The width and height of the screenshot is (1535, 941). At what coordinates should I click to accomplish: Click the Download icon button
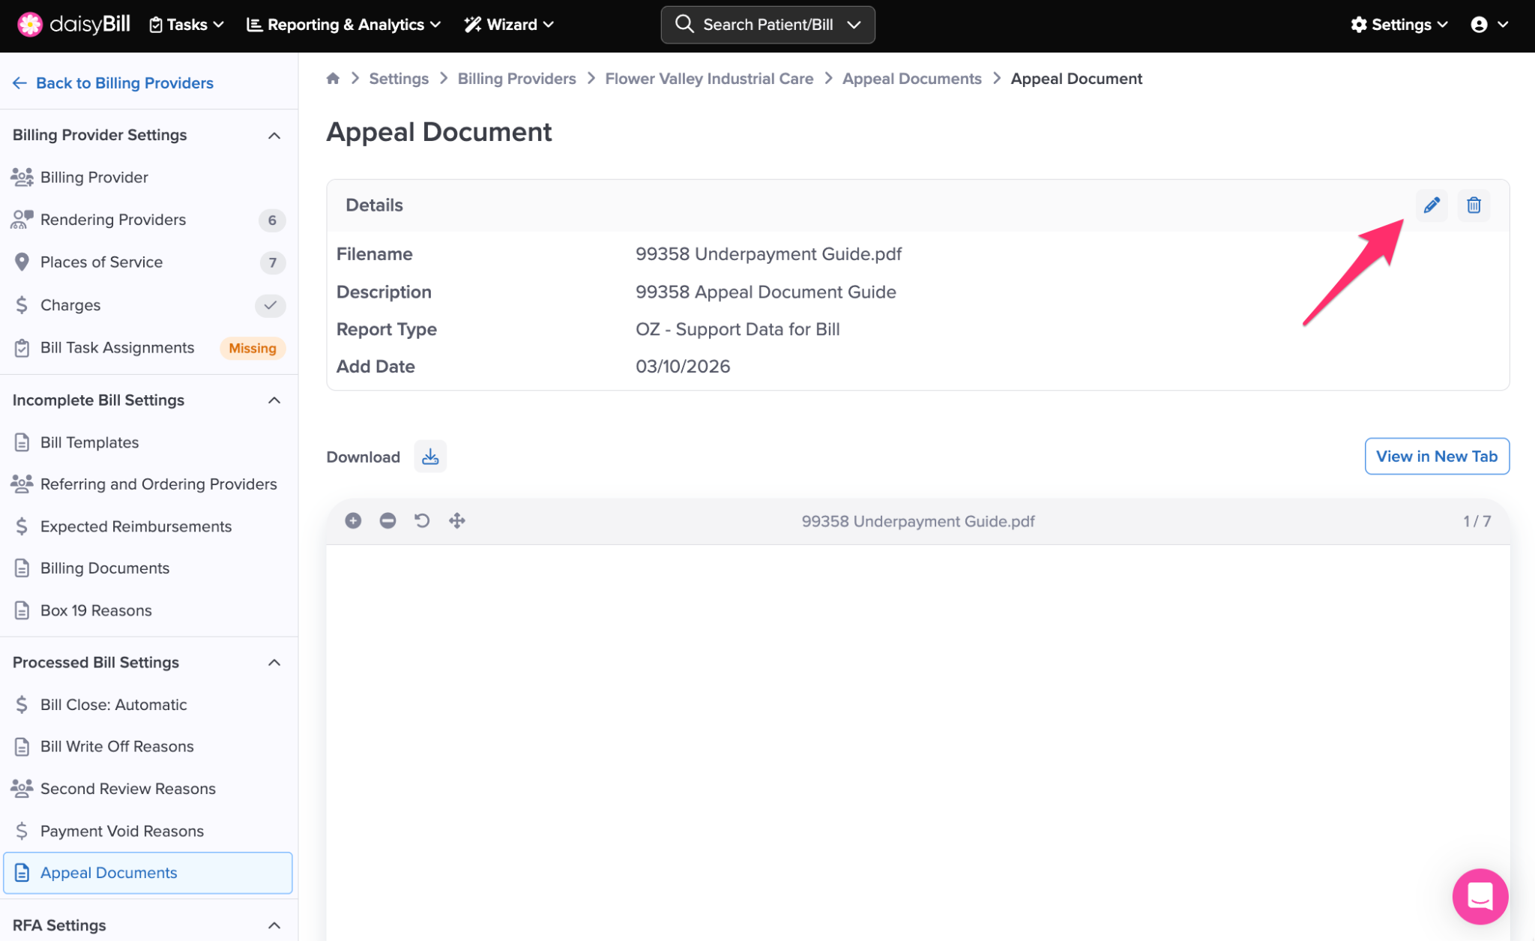click(x=430, y=457)
